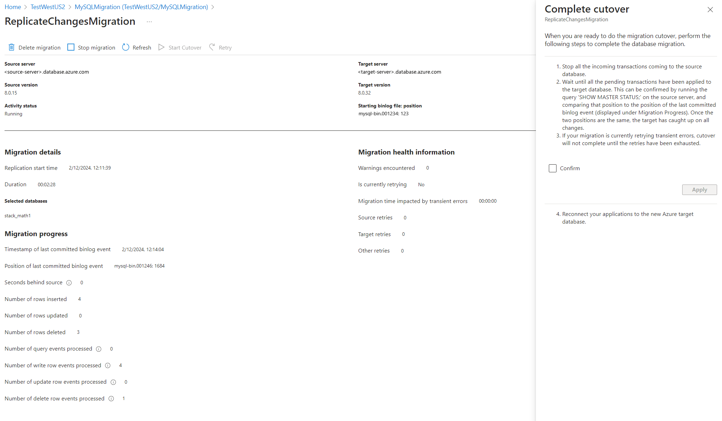Open MySQLMigration breadcrumb link
Viewport: 722px width, 421px height.
[141, 7]
